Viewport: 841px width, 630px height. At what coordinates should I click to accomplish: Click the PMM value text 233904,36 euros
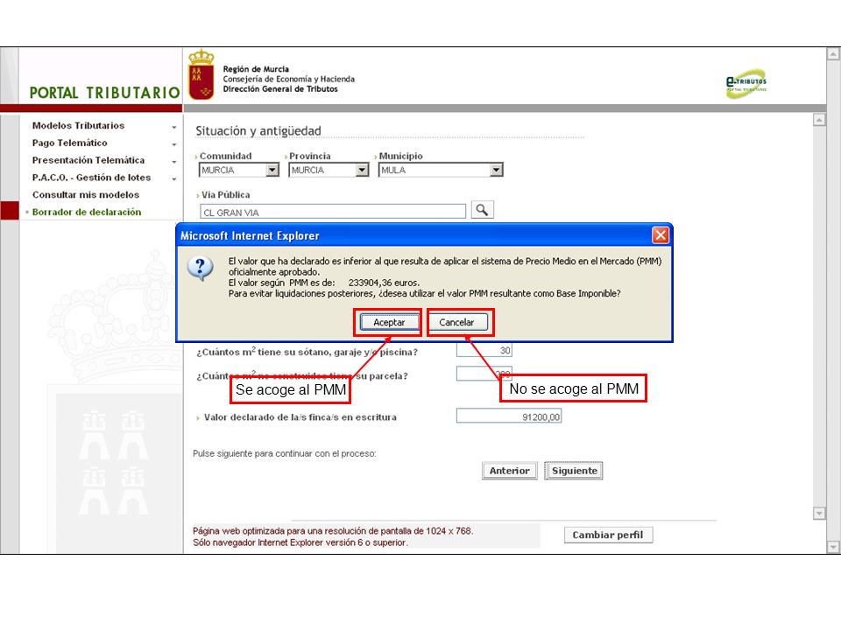[x=384, y=283]
